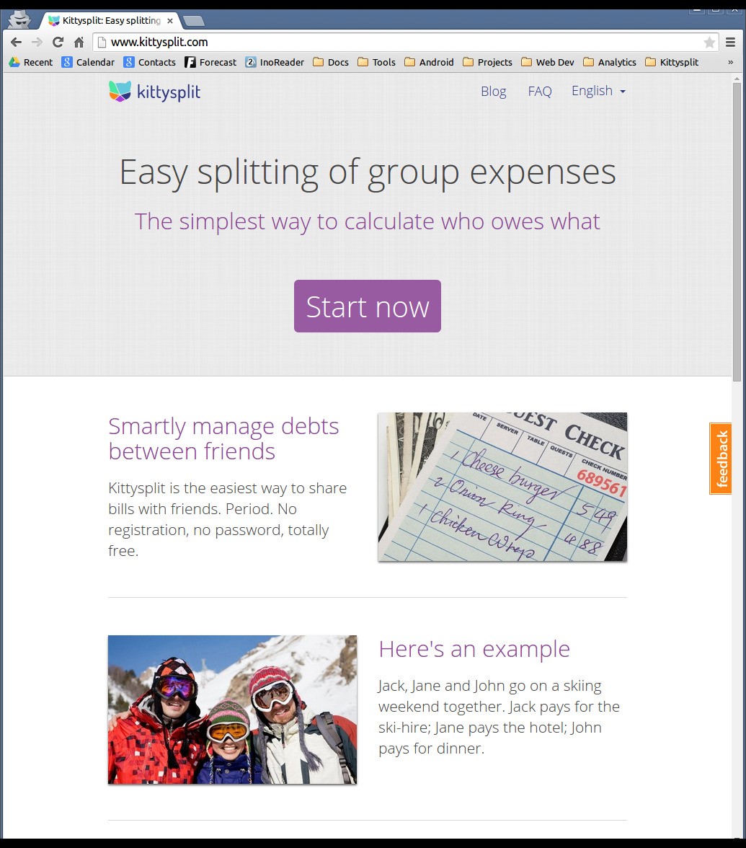The width and height of the screenshot is (746, 848).
Task: Expand the Kittysplit bookmarks folder
Action: (x=672, y=62)
